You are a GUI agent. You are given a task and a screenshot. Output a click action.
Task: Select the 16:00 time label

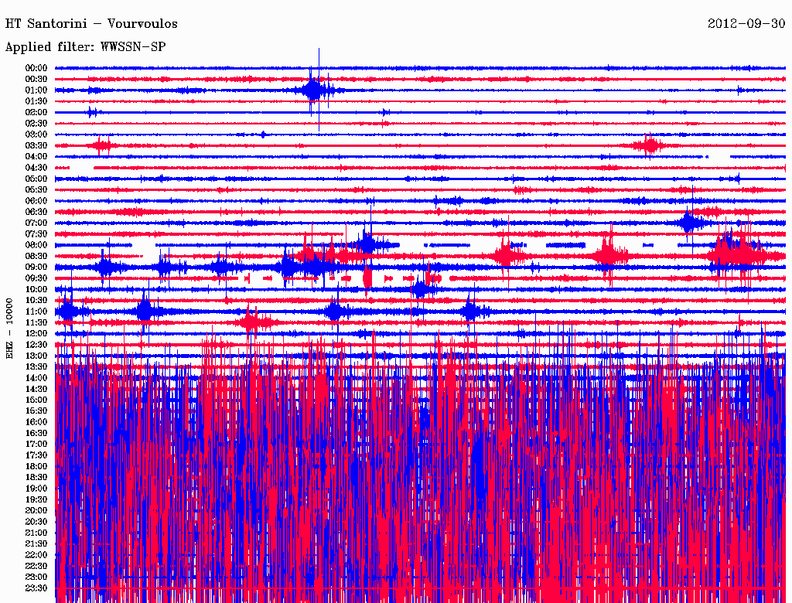36,422
